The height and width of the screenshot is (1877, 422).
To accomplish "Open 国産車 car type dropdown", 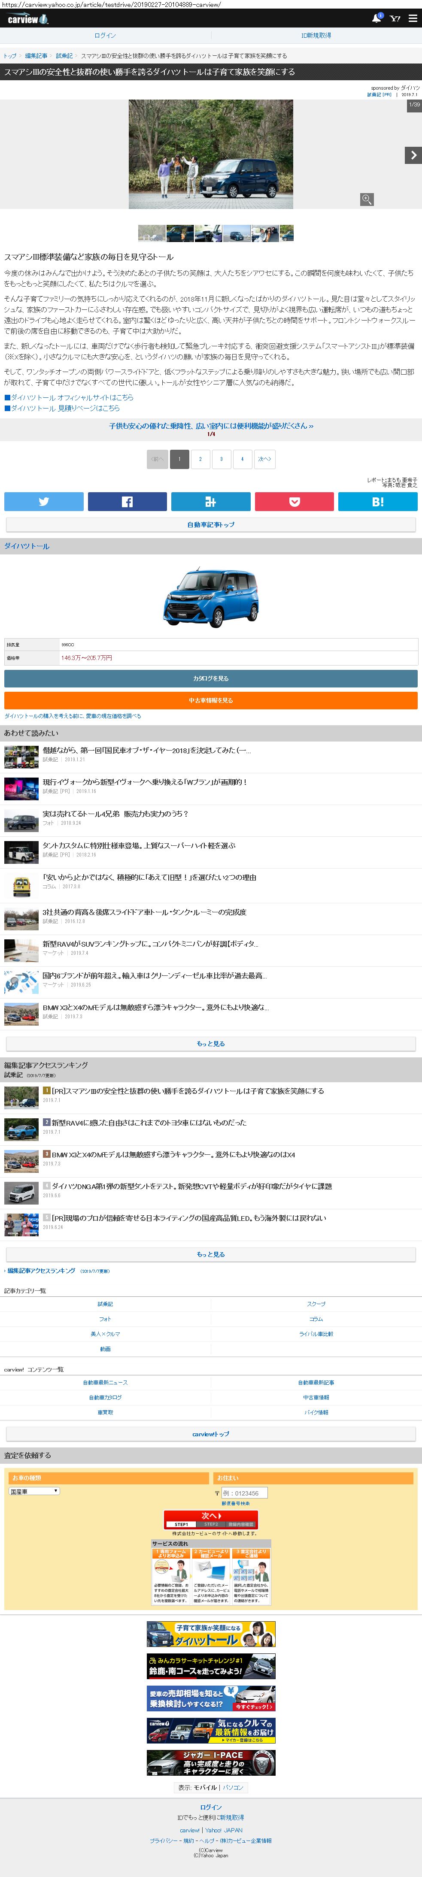I will [x=34, y=1492].
